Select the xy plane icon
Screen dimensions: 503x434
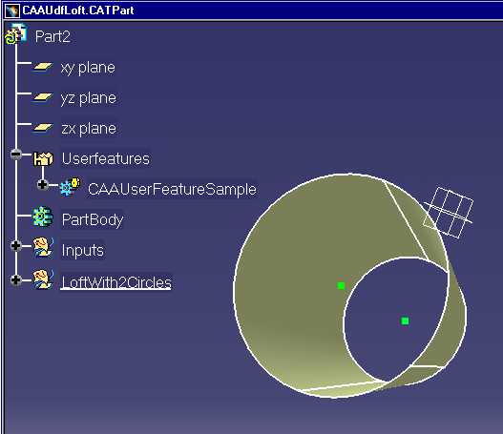(43, 67)
